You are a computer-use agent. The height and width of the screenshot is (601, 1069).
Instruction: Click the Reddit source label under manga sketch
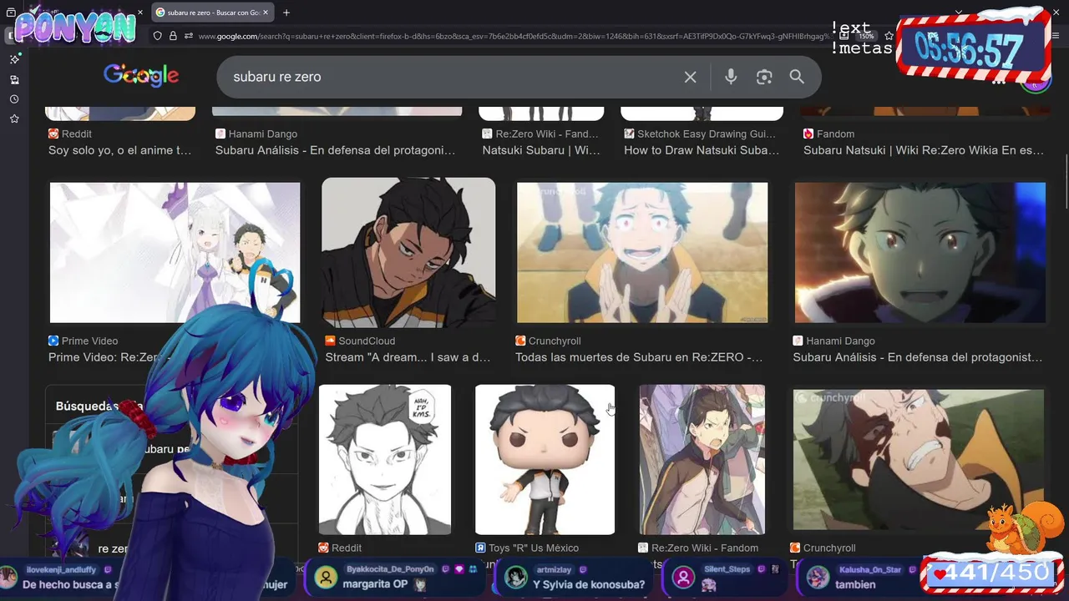click(x=340, y=548)
